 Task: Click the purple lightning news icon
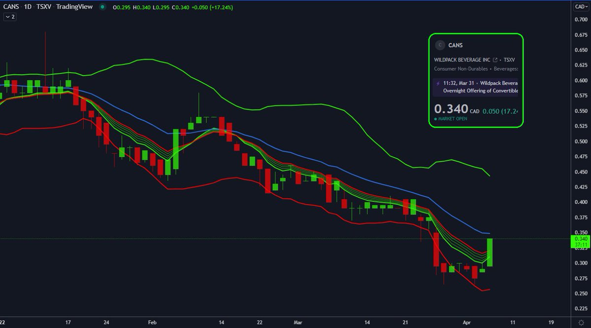pyautogui.click(x=438, y=84)
